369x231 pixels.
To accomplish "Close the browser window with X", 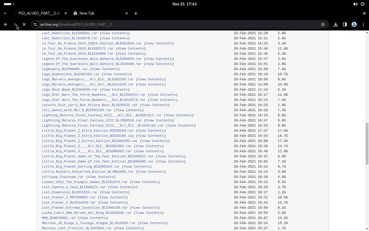I will [364, 13].
